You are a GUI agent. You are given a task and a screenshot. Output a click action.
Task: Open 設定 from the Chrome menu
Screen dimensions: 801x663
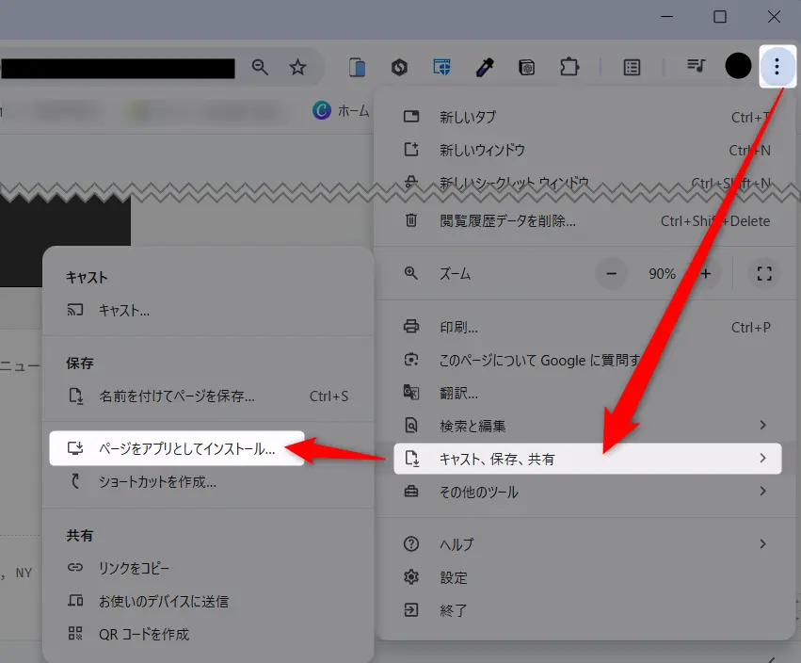point(454,577)
